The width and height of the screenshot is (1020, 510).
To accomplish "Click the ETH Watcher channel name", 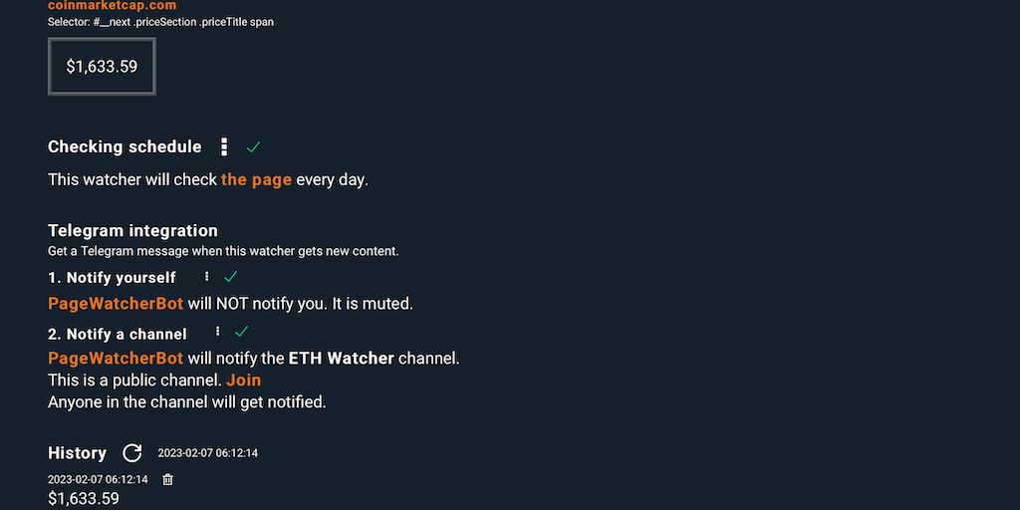I will (341, 358).
